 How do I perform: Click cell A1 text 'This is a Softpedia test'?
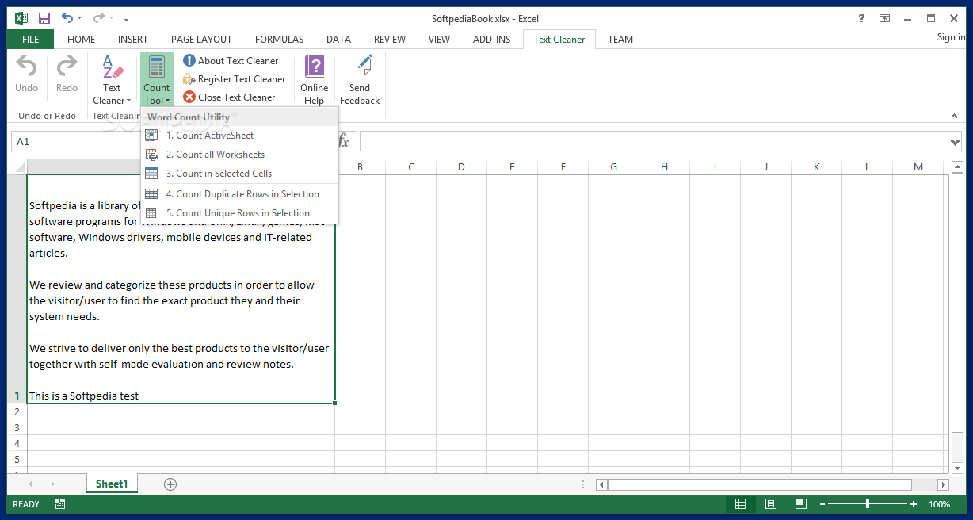click(x=84, y=396)
